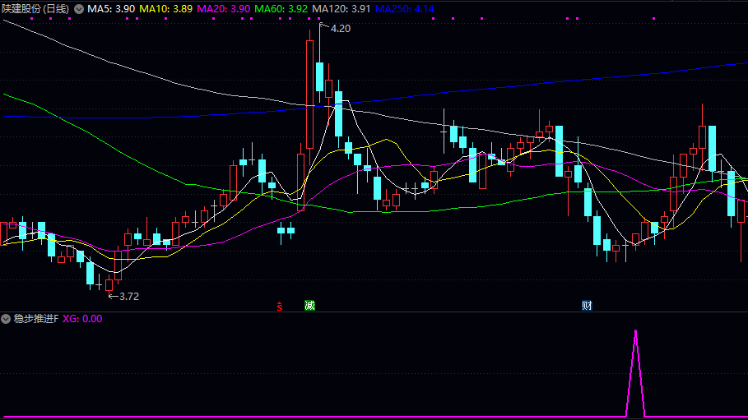Screen dimensions: 748x420
Task: Click the arrow icon beside 3.72
Action: point(112,296)
